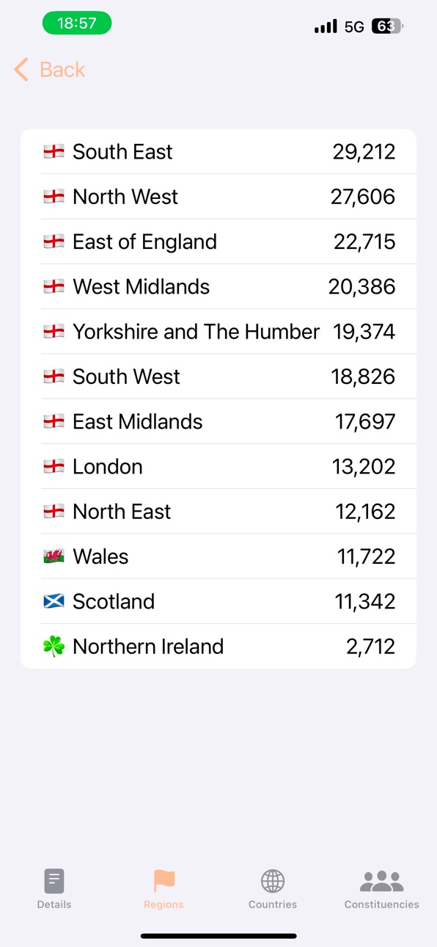Select the East Midlands row
The height and width of the screenshot is (947, 437).
click(218, 421)
